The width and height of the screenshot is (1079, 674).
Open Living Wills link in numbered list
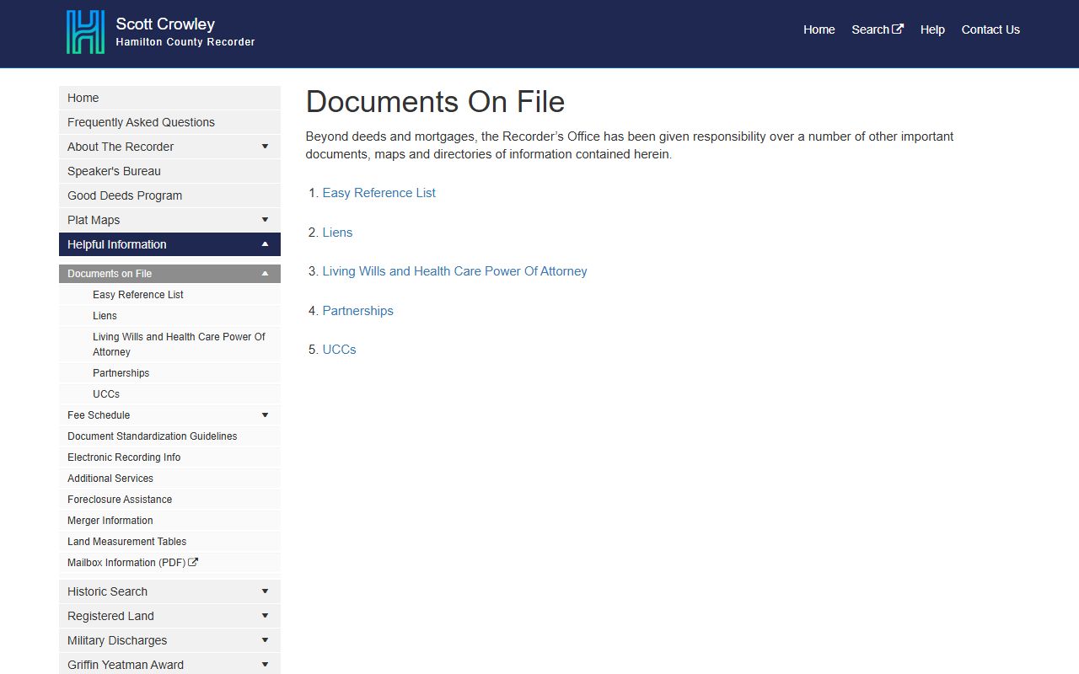click(454, 271)
